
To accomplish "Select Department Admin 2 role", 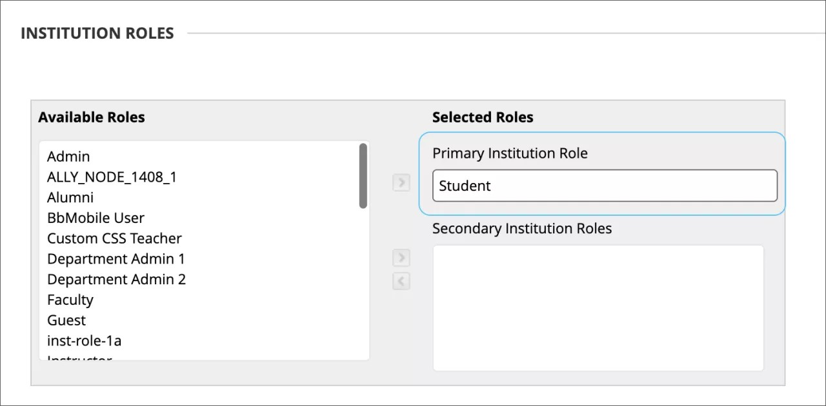I will click(x=117, y=279).
